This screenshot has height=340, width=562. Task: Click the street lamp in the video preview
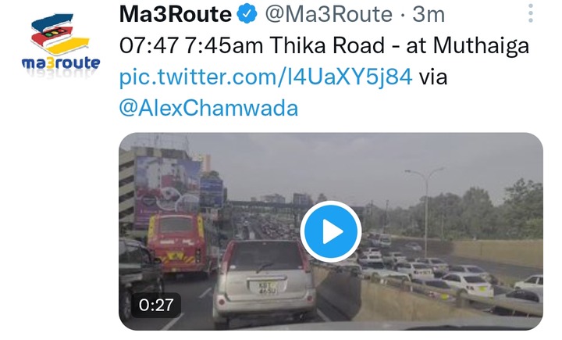click(425, 212)
